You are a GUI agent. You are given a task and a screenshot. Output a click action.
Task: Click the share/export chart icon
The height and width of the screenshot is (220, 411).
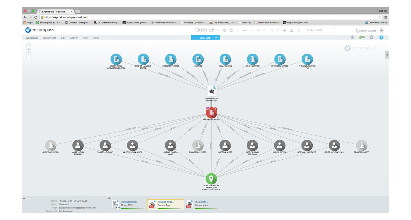pos(211,30)
